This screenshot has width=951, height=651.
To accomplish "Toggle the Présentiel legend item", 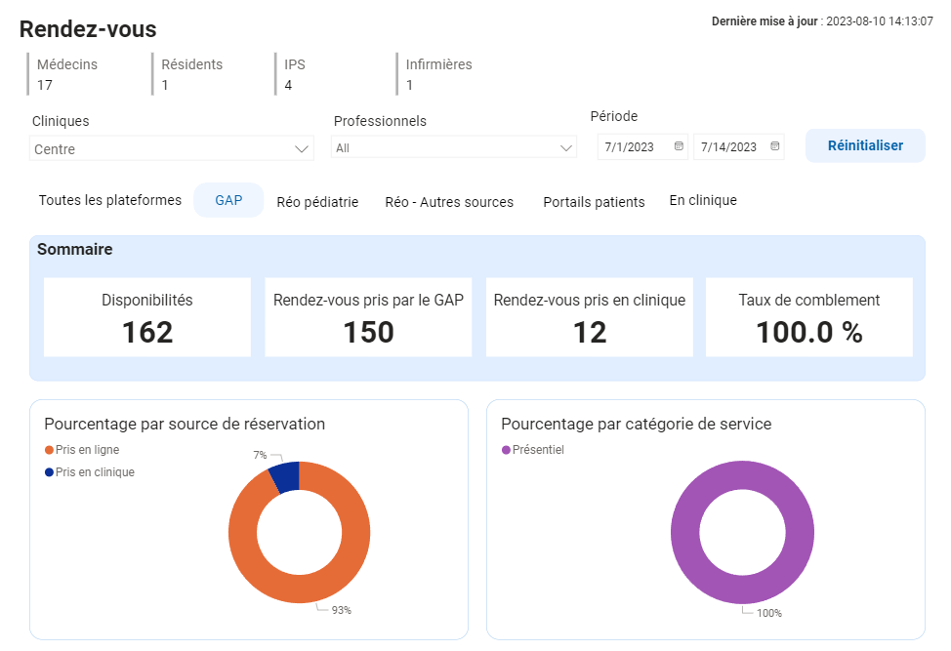I will click(x=537, y=450).
